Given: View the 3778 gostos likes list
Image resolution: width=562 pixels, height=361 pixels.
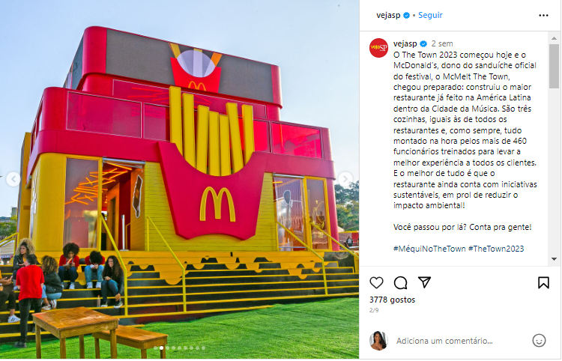Looking at the screenshot, I should (x=392, y=300).
